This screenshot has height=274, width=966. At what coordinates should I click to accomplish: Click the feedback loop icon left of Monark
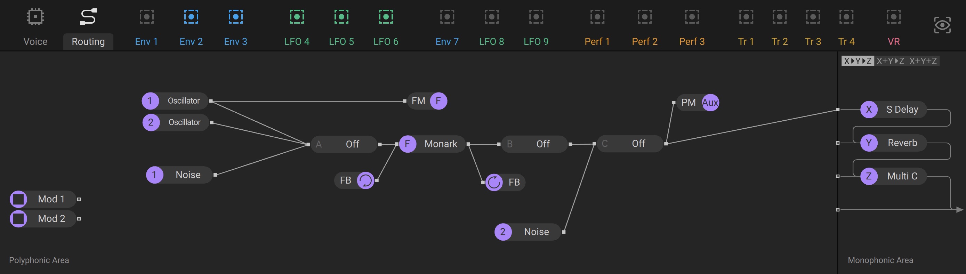(365, 181)
